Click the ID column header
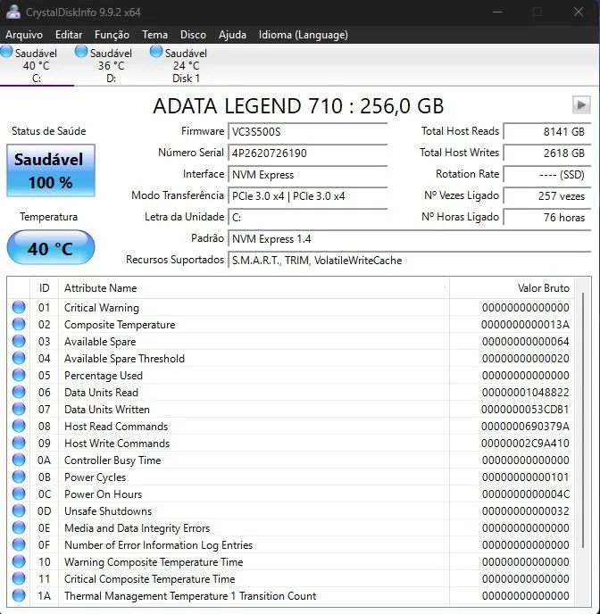The width and height of the screenshot is (600, 614). 45,288
